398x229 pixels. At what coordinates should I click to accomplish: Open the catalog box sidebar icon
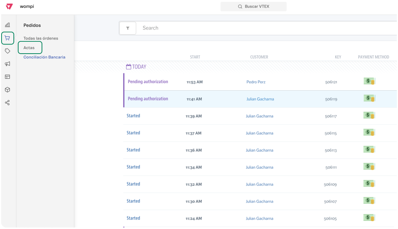8,89
